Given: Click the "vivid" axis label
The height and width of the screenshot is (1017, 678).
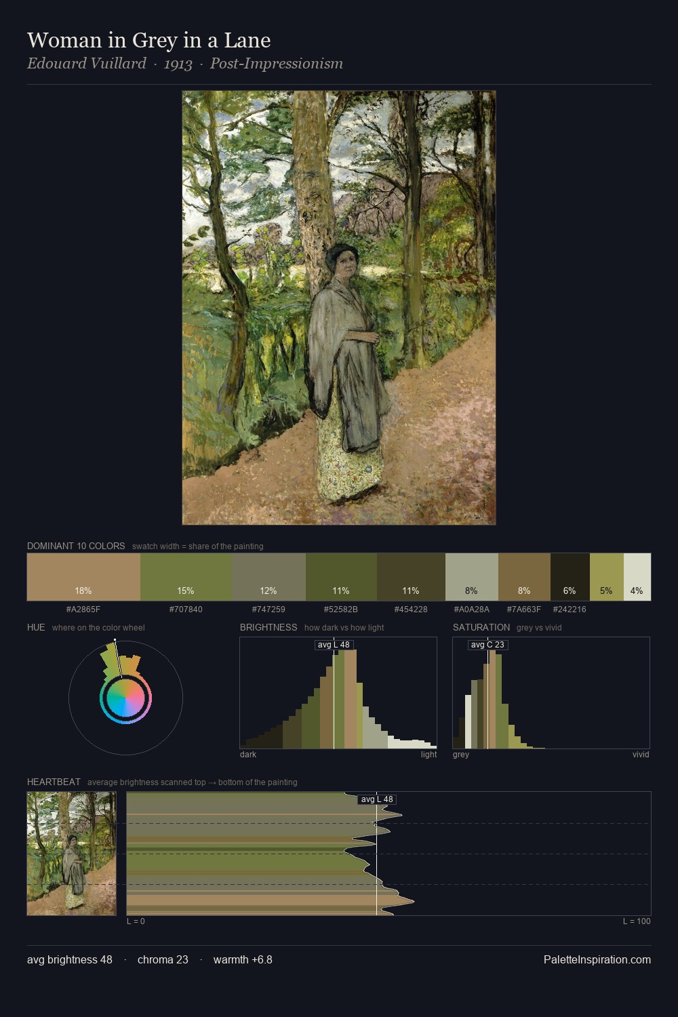Looking at the screenshot, I should coord(641,755).
